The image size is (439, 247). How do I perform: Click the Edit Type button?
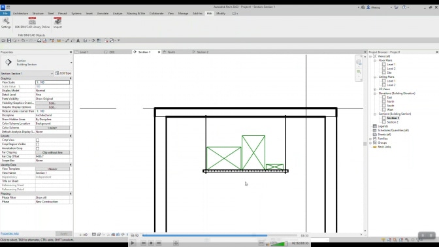pos(63,73)
